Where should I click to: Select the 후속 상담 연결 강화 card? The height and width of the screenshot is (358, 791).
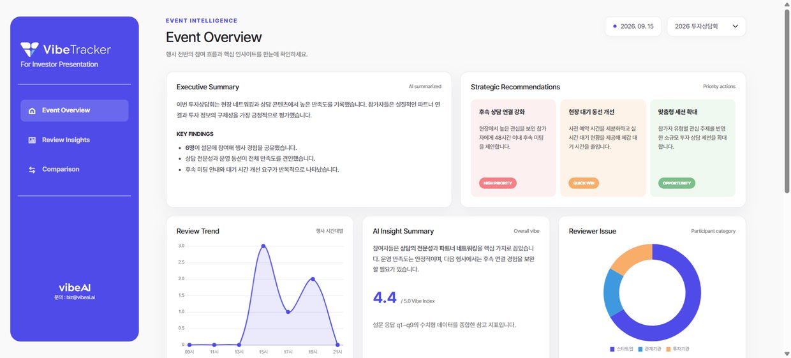coord(514,148)
